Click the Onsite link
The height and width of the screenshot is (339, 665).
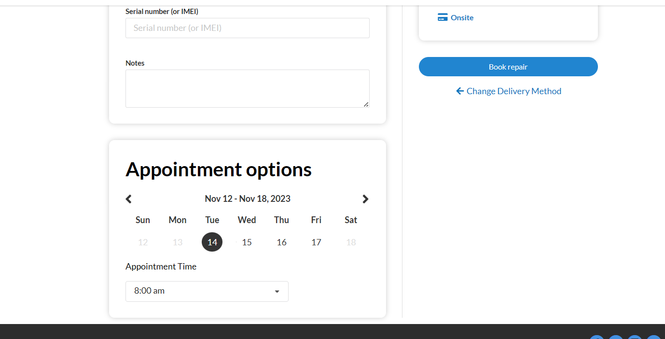coord(462,17)
